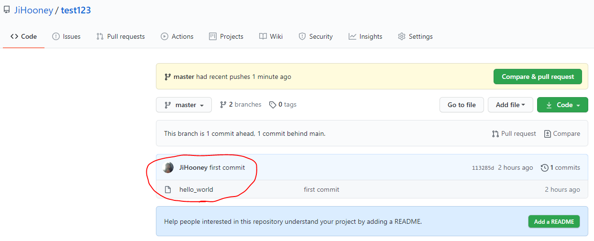This screenshot has height=241, width=594.
Task: Click JiHooney author name in commit row
Action: tap(193, 167)
